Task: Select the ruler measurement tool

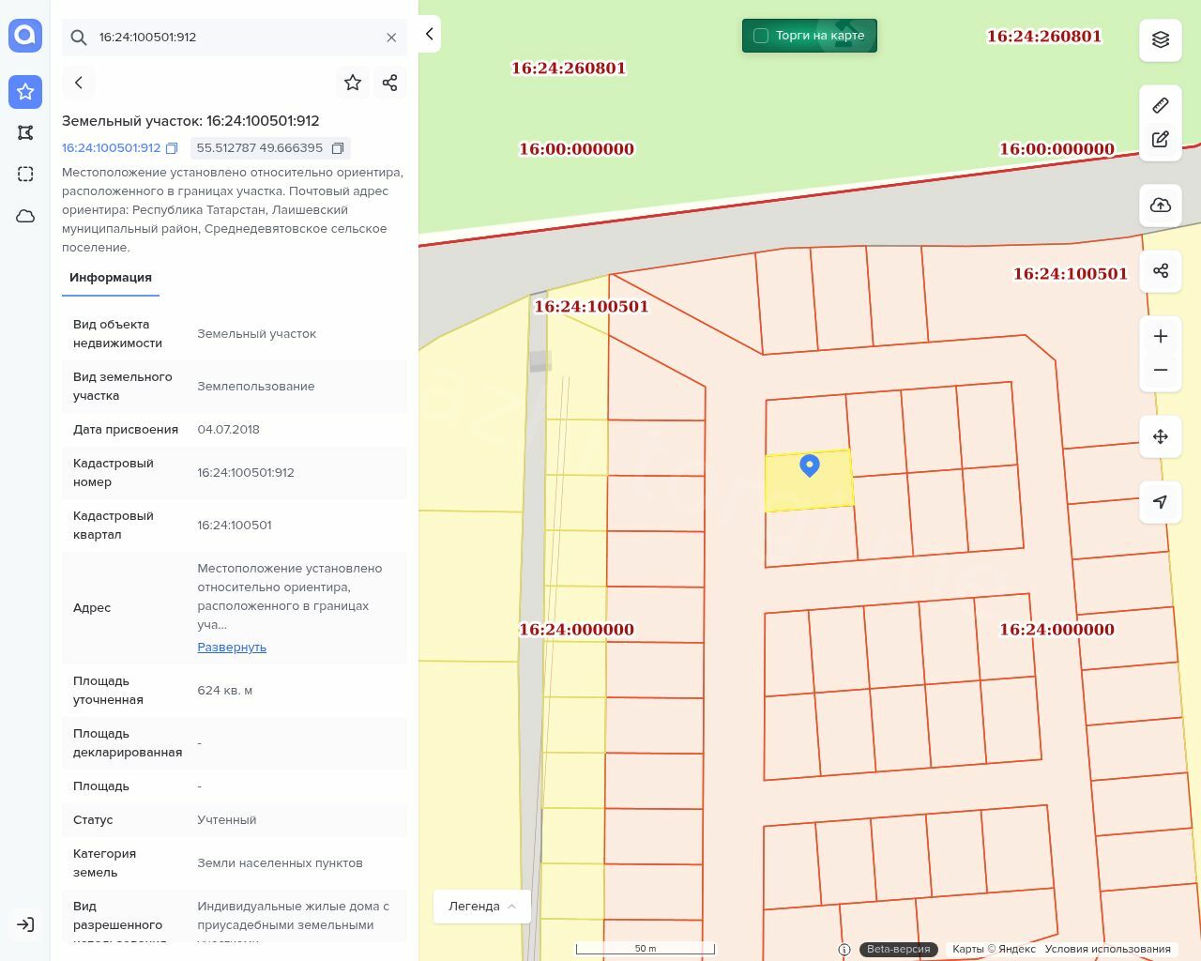Action: click(1161, 105)
